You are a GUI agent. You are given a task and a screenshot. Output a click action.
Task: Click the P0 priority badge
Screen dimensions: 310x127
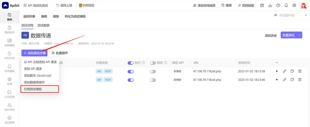click(25, 35)
